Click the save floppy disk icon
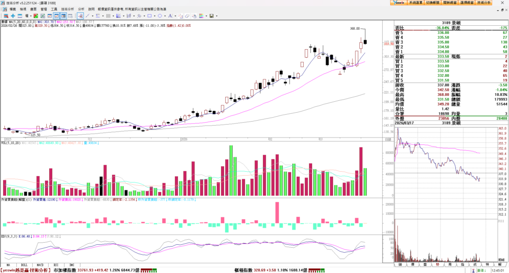This screenshot has height=273, width=509. (211, 16)
